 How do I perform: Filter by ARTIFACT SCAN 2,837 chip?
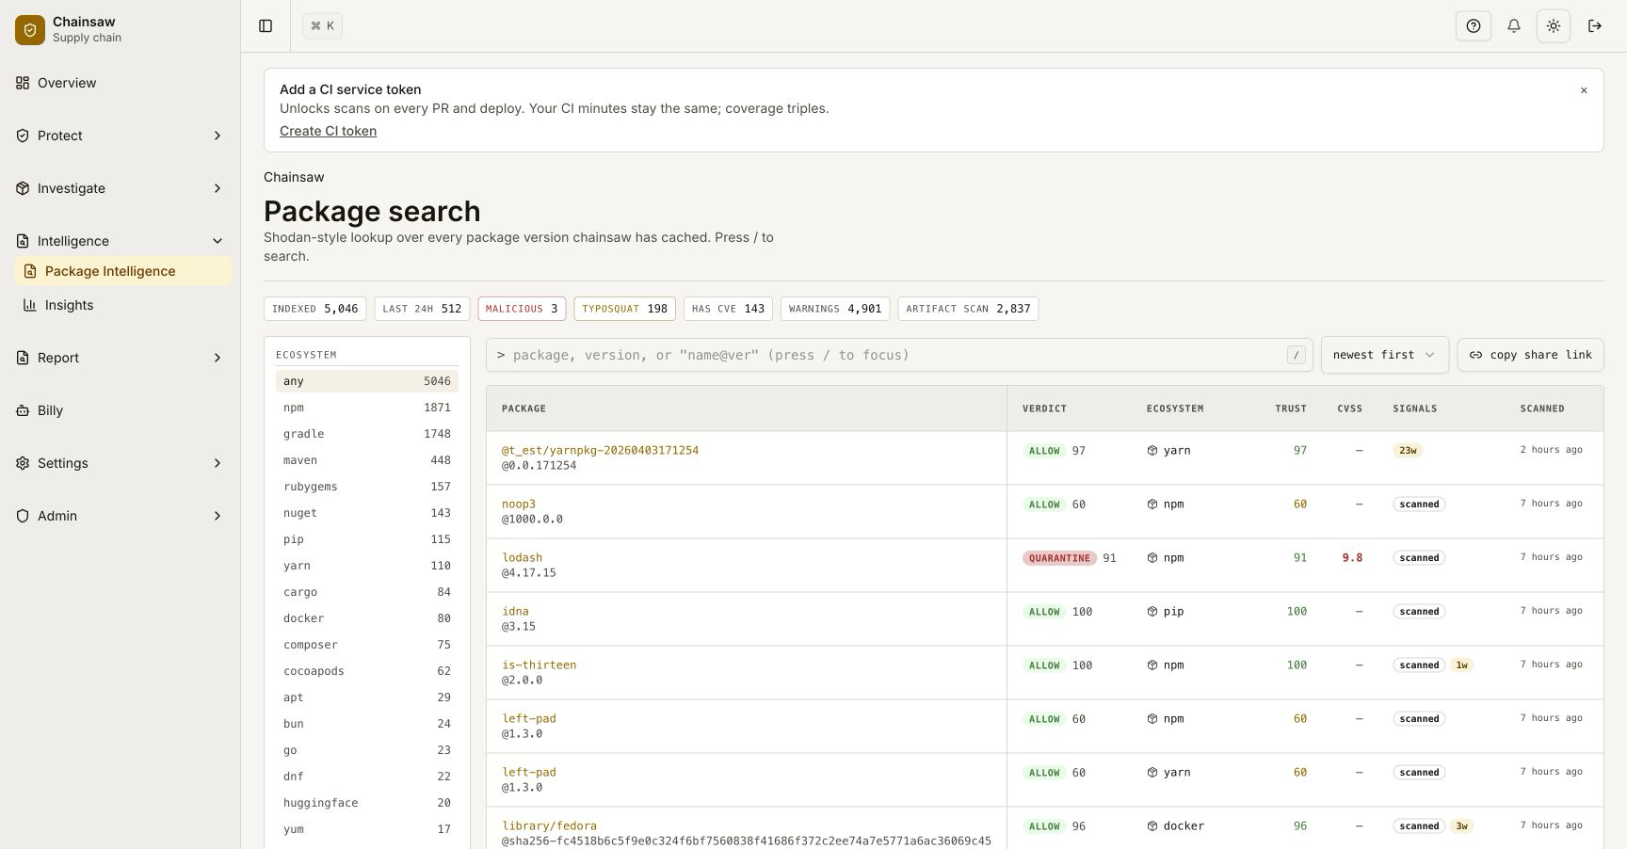[x=968, y=309]
